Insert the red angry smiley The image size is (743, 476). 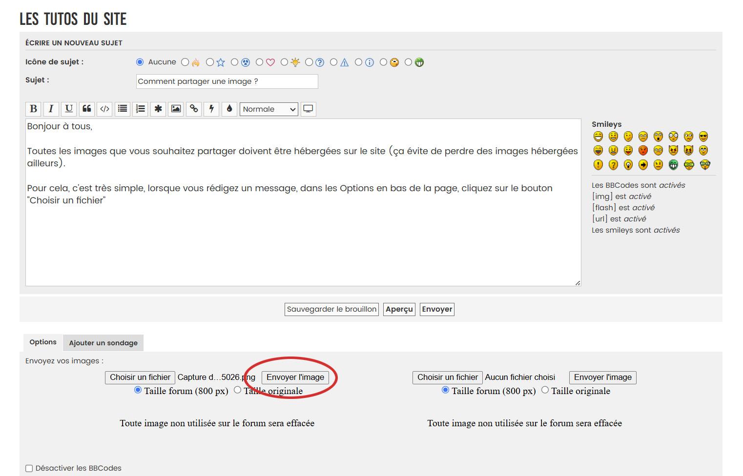point(643,150)
